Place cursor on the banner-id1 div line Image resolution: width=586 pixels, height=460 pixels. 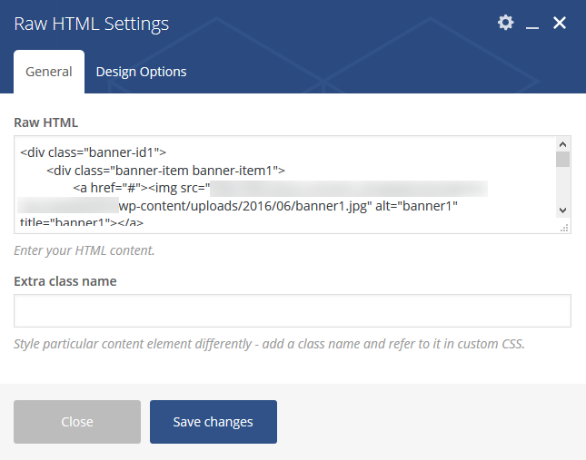click(x=93, y=152)
